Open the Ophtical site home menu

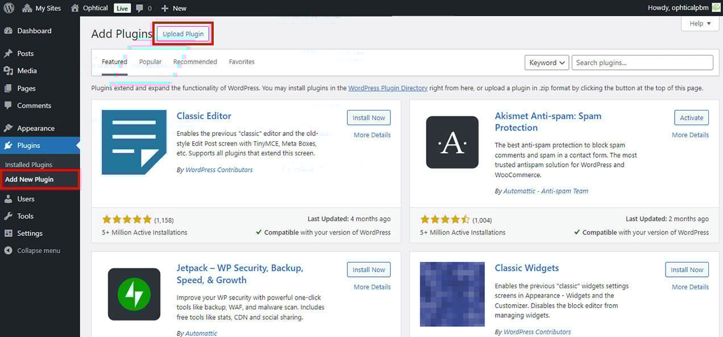click(89, 8)
